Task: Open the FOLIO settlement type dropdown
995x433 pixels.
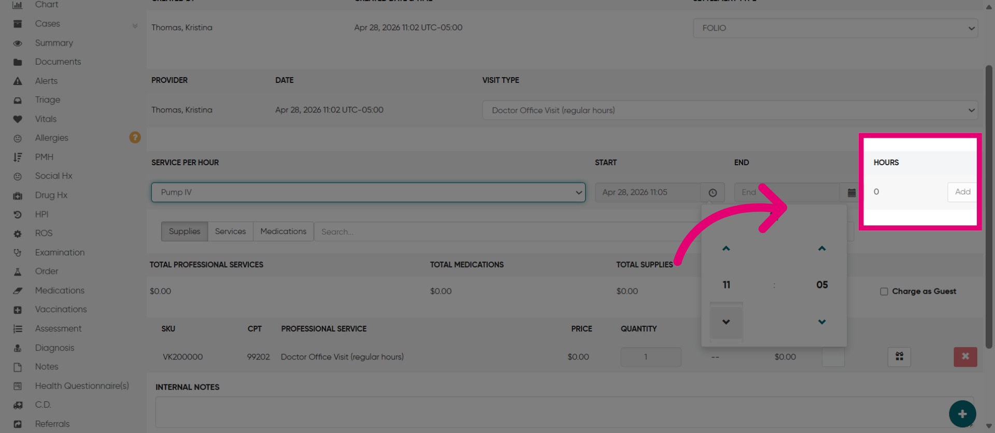Action: [835, 28]
